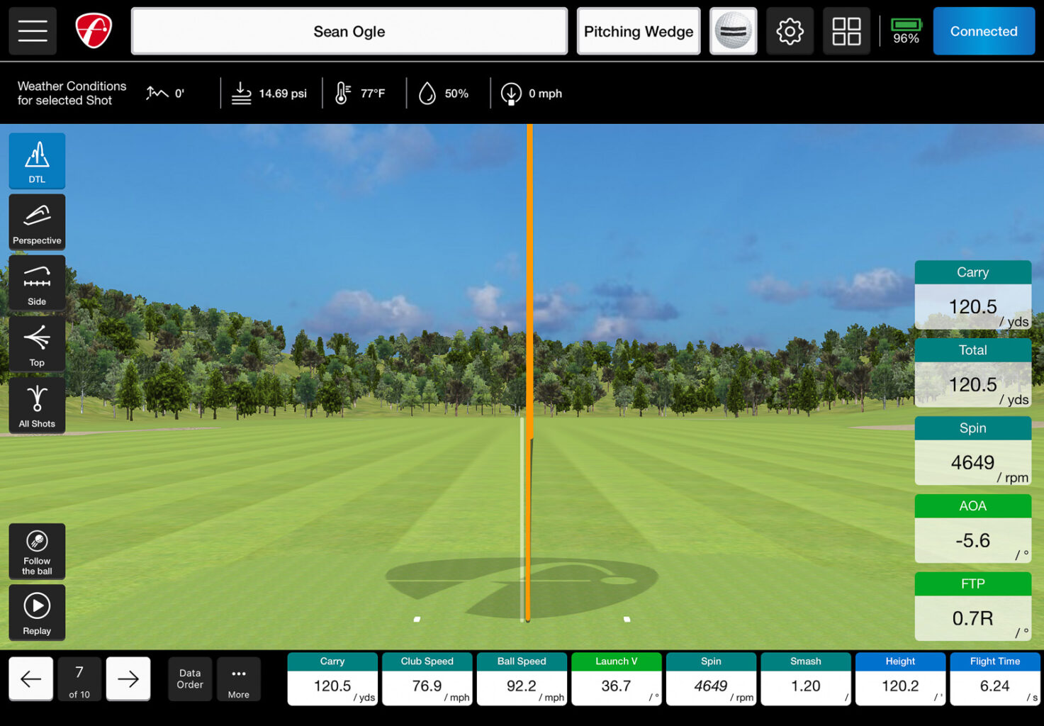
Task: Toggle the Connected device status
Action: [983, 31]
